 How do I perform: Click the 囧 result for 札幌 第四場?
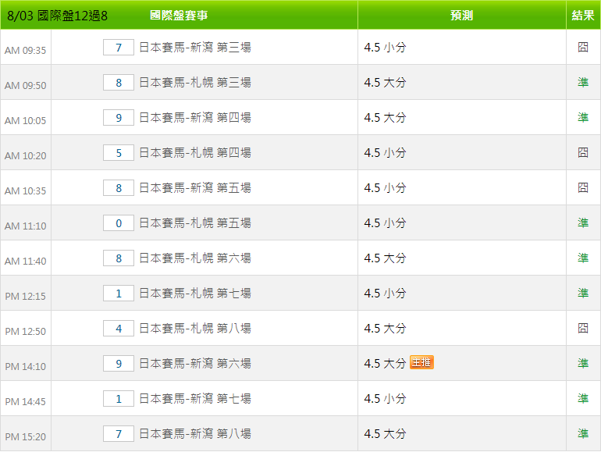583,152
